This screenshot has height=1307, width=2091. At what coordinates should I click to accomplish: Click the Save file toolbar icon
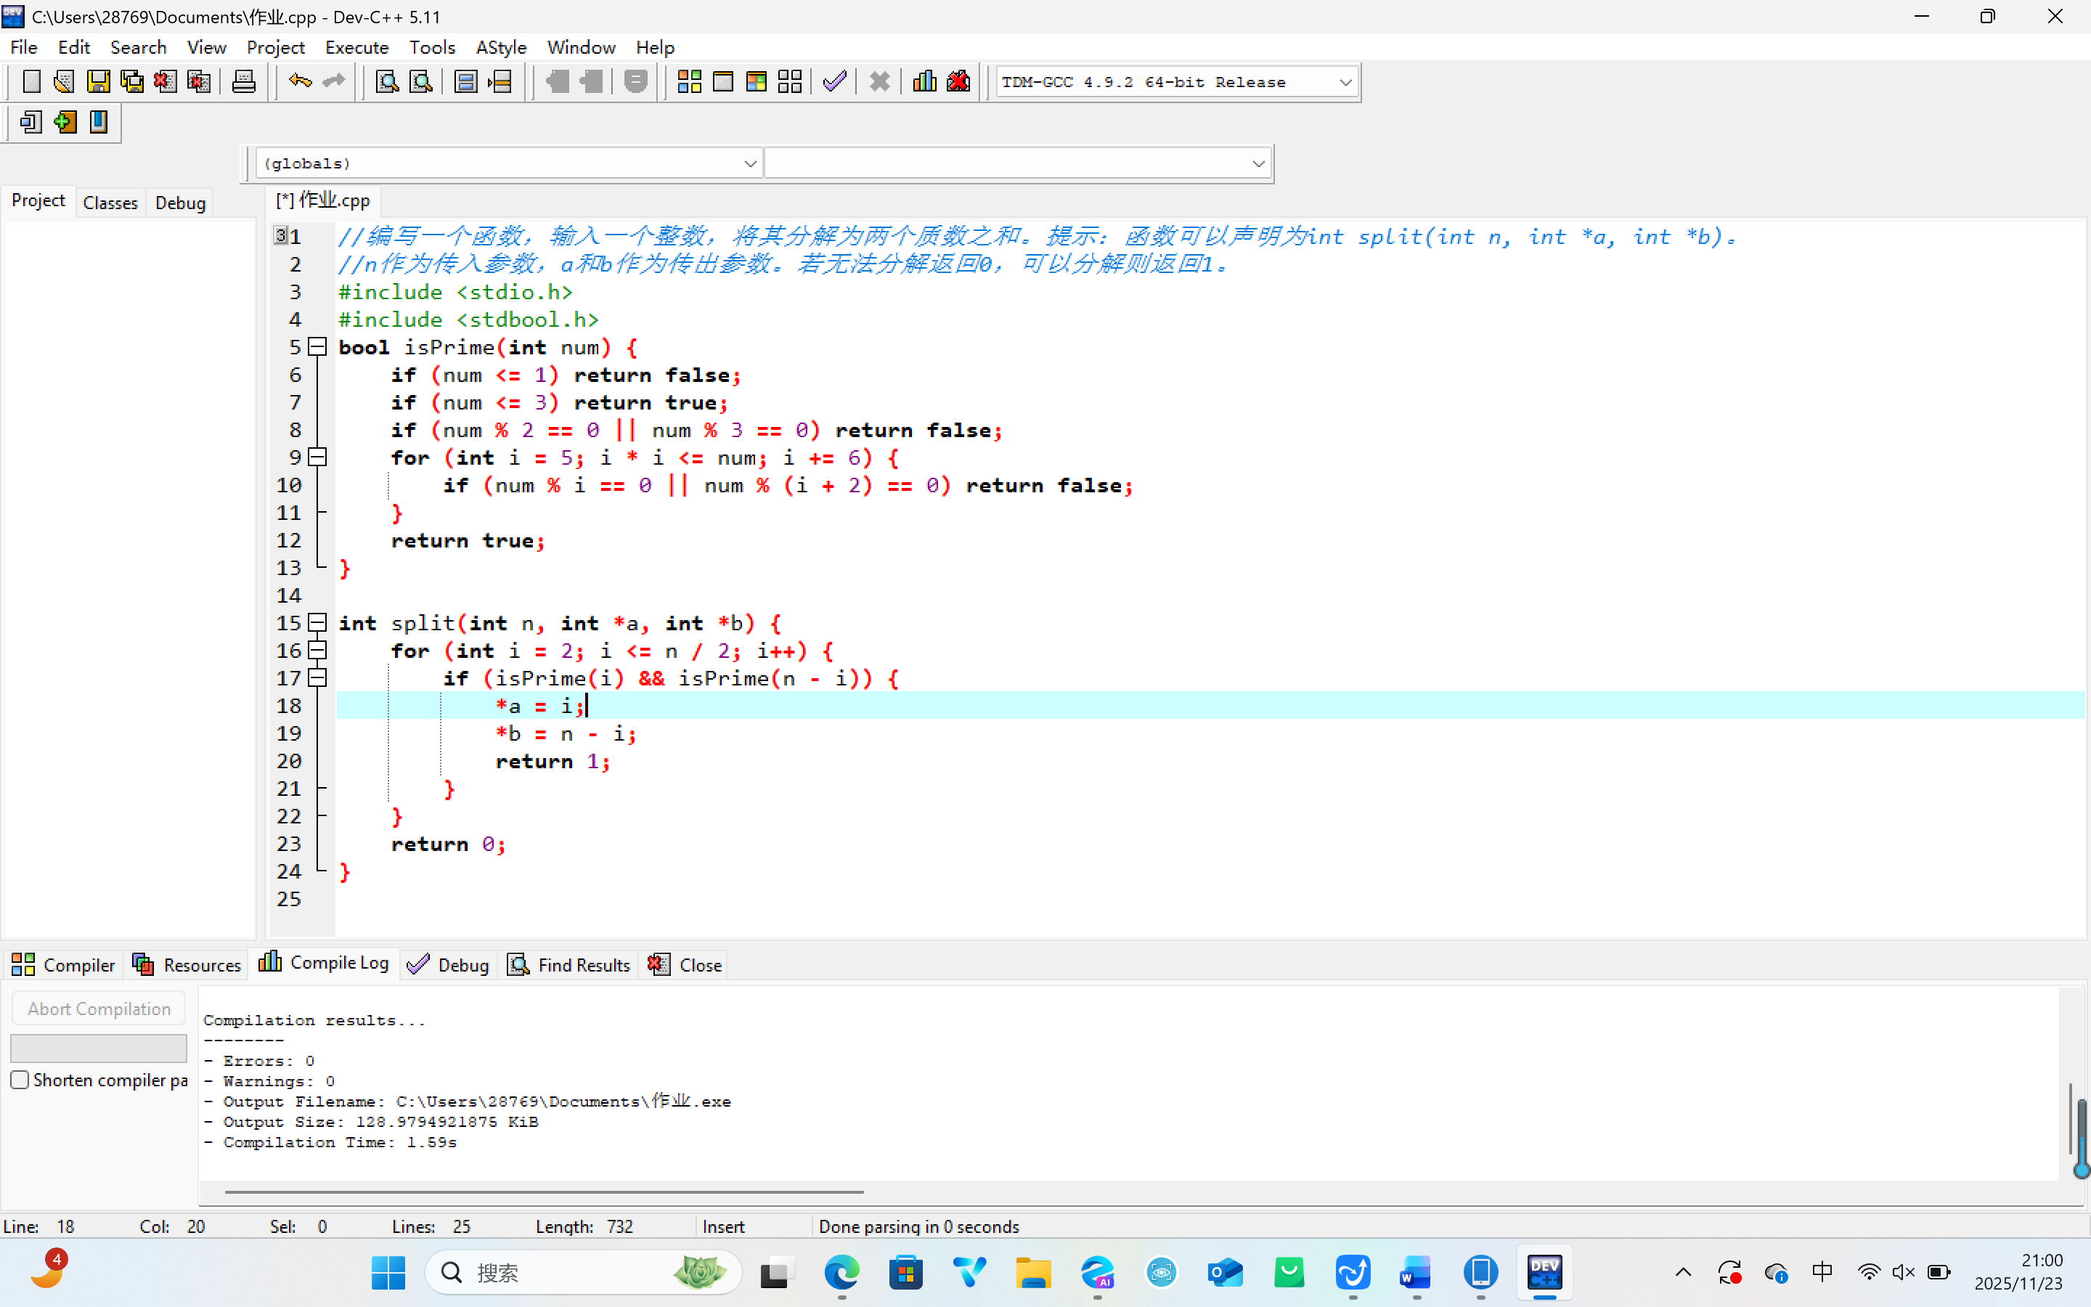[x=97, y=82]
